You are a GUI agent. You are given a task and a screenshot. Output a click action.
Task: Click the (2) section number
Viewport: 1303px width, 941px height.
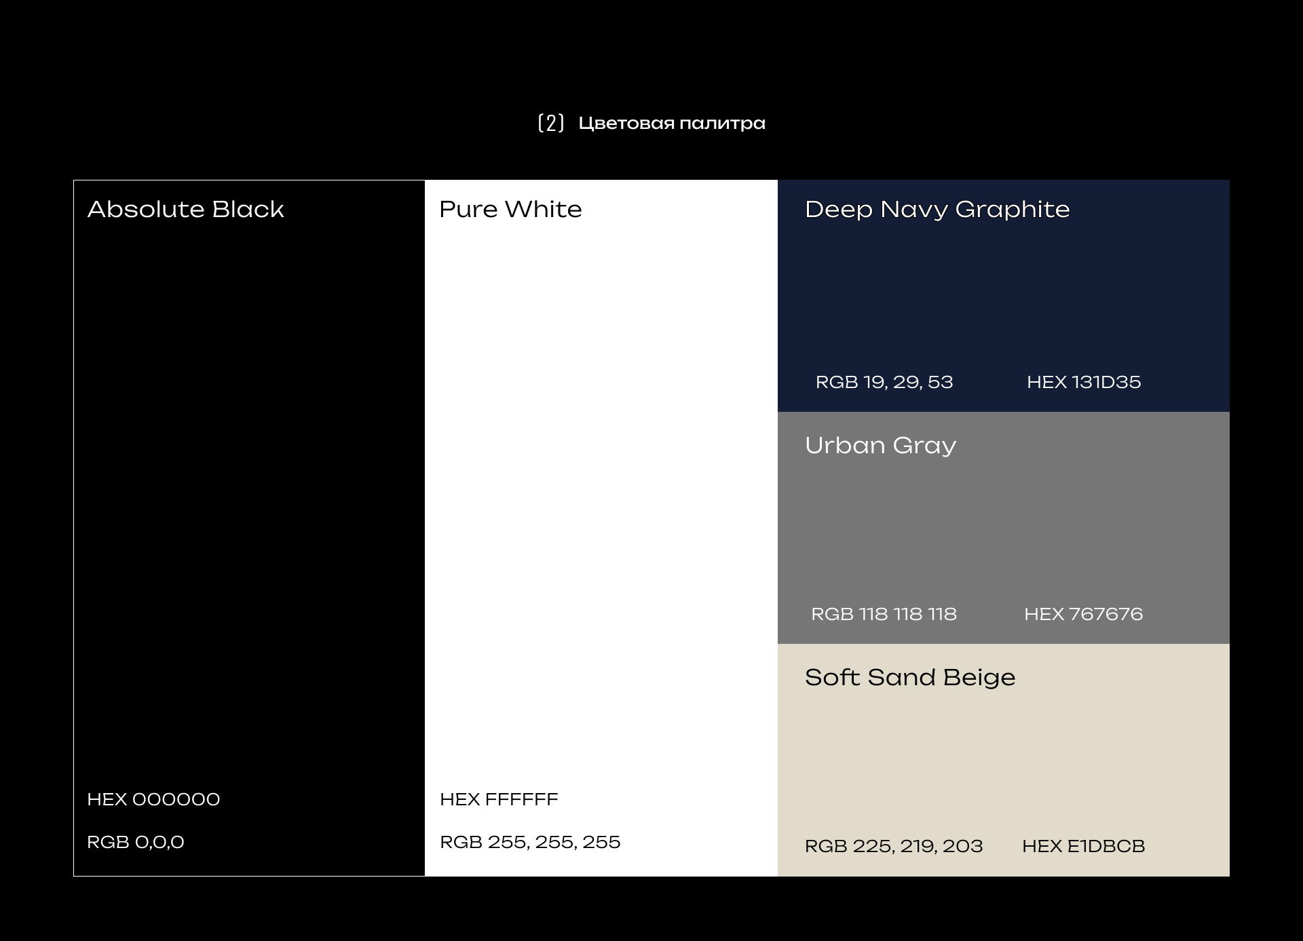coord(550,123)
